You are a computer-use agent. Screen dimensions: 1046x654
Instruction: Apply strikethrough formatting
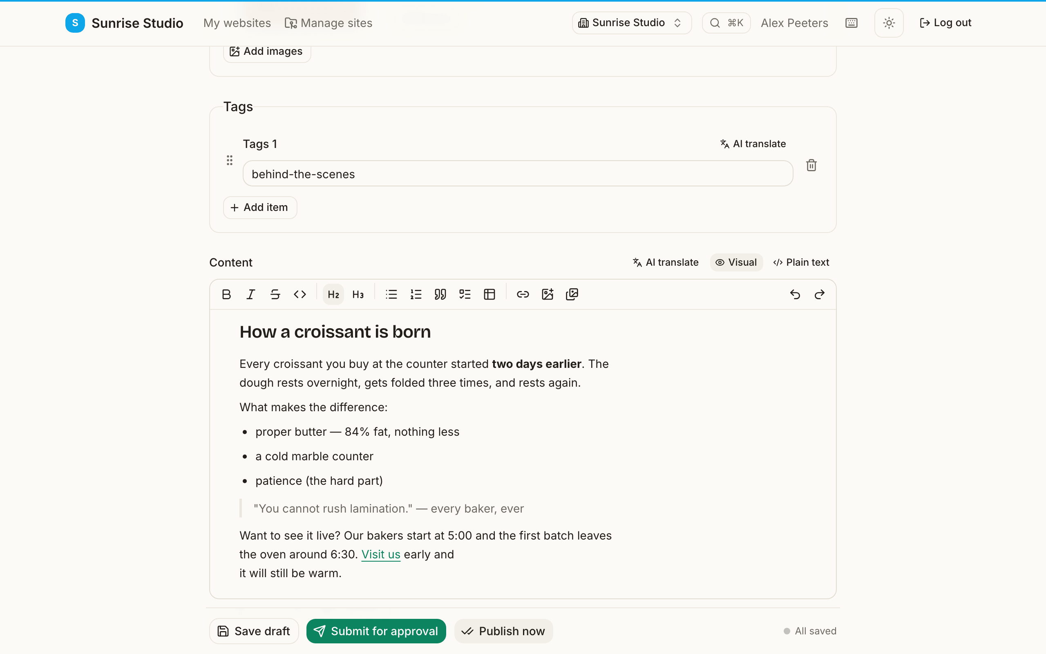(275, 295)
